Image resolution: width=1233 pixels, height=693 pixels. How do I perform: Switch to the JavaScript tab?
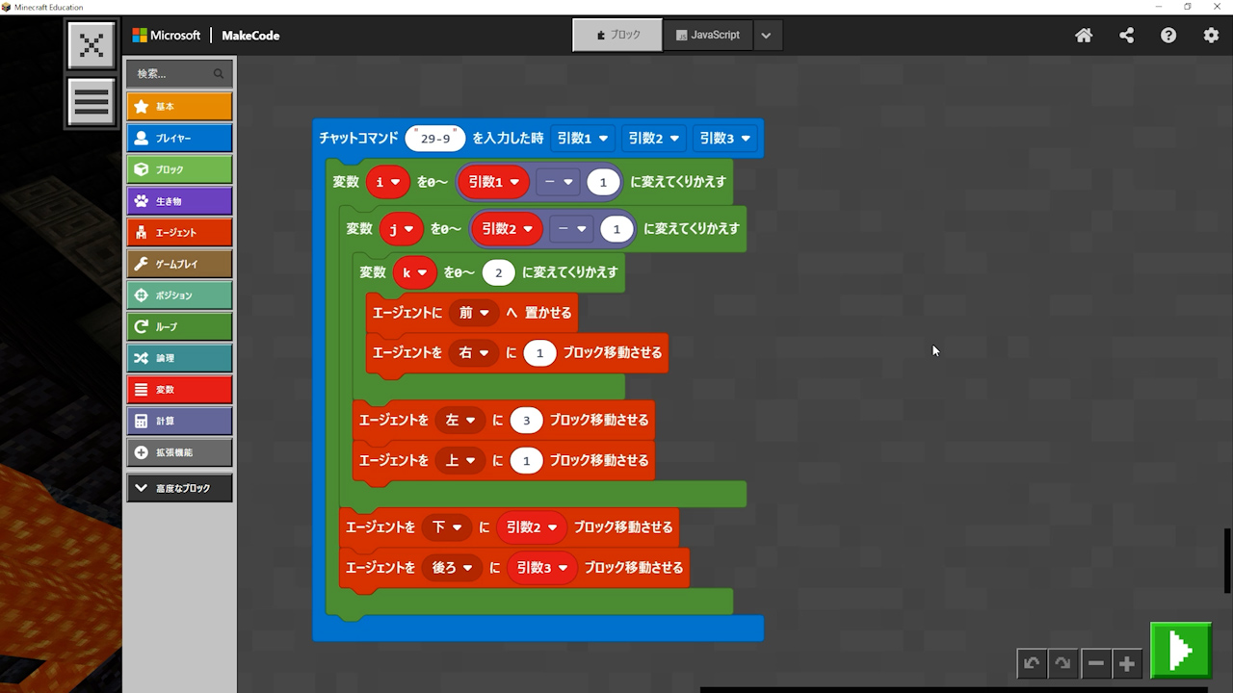tap(708, 35)
